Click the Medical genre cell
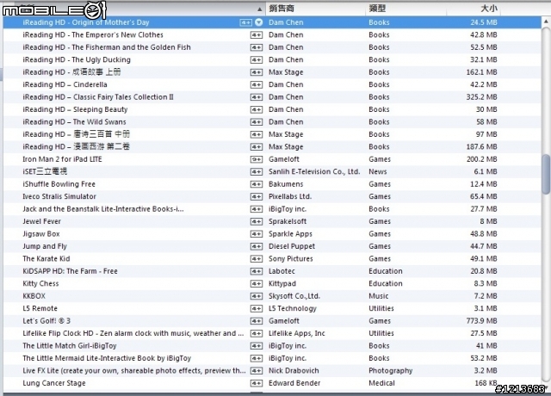 381,383
